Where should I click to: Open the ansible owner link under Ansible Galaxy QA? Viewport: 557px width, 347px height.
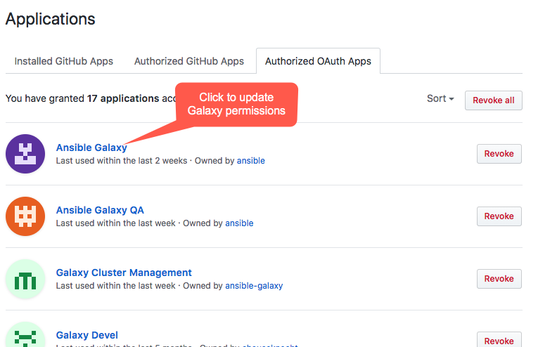tap(239, 223)
